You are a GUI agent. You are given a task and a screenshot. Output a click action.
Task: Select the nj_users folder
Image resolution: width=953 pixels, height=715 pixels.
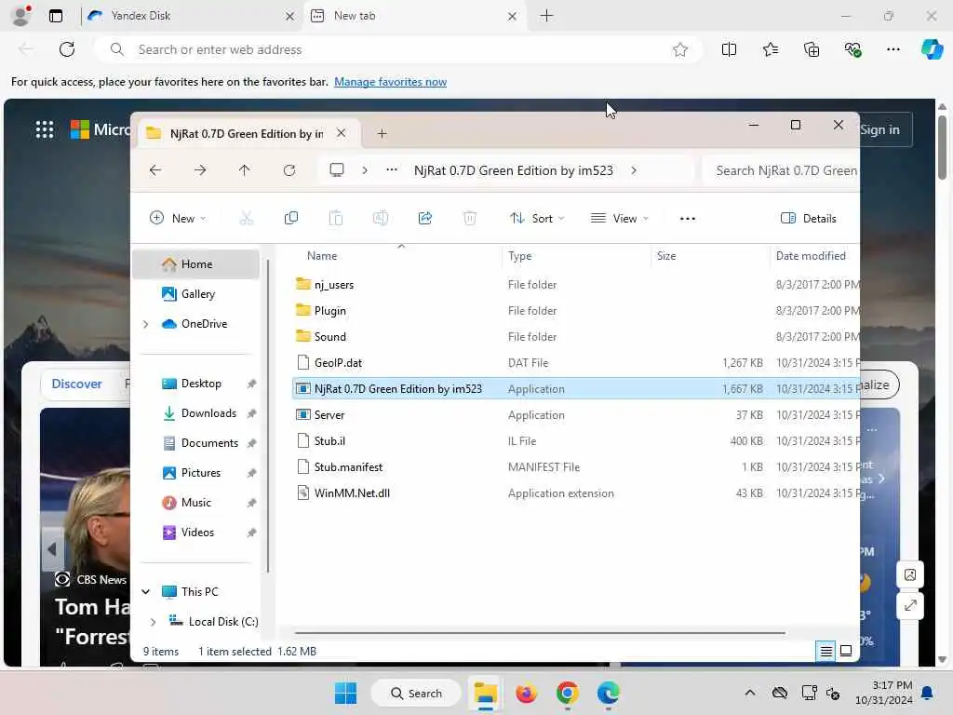[575, 285]
